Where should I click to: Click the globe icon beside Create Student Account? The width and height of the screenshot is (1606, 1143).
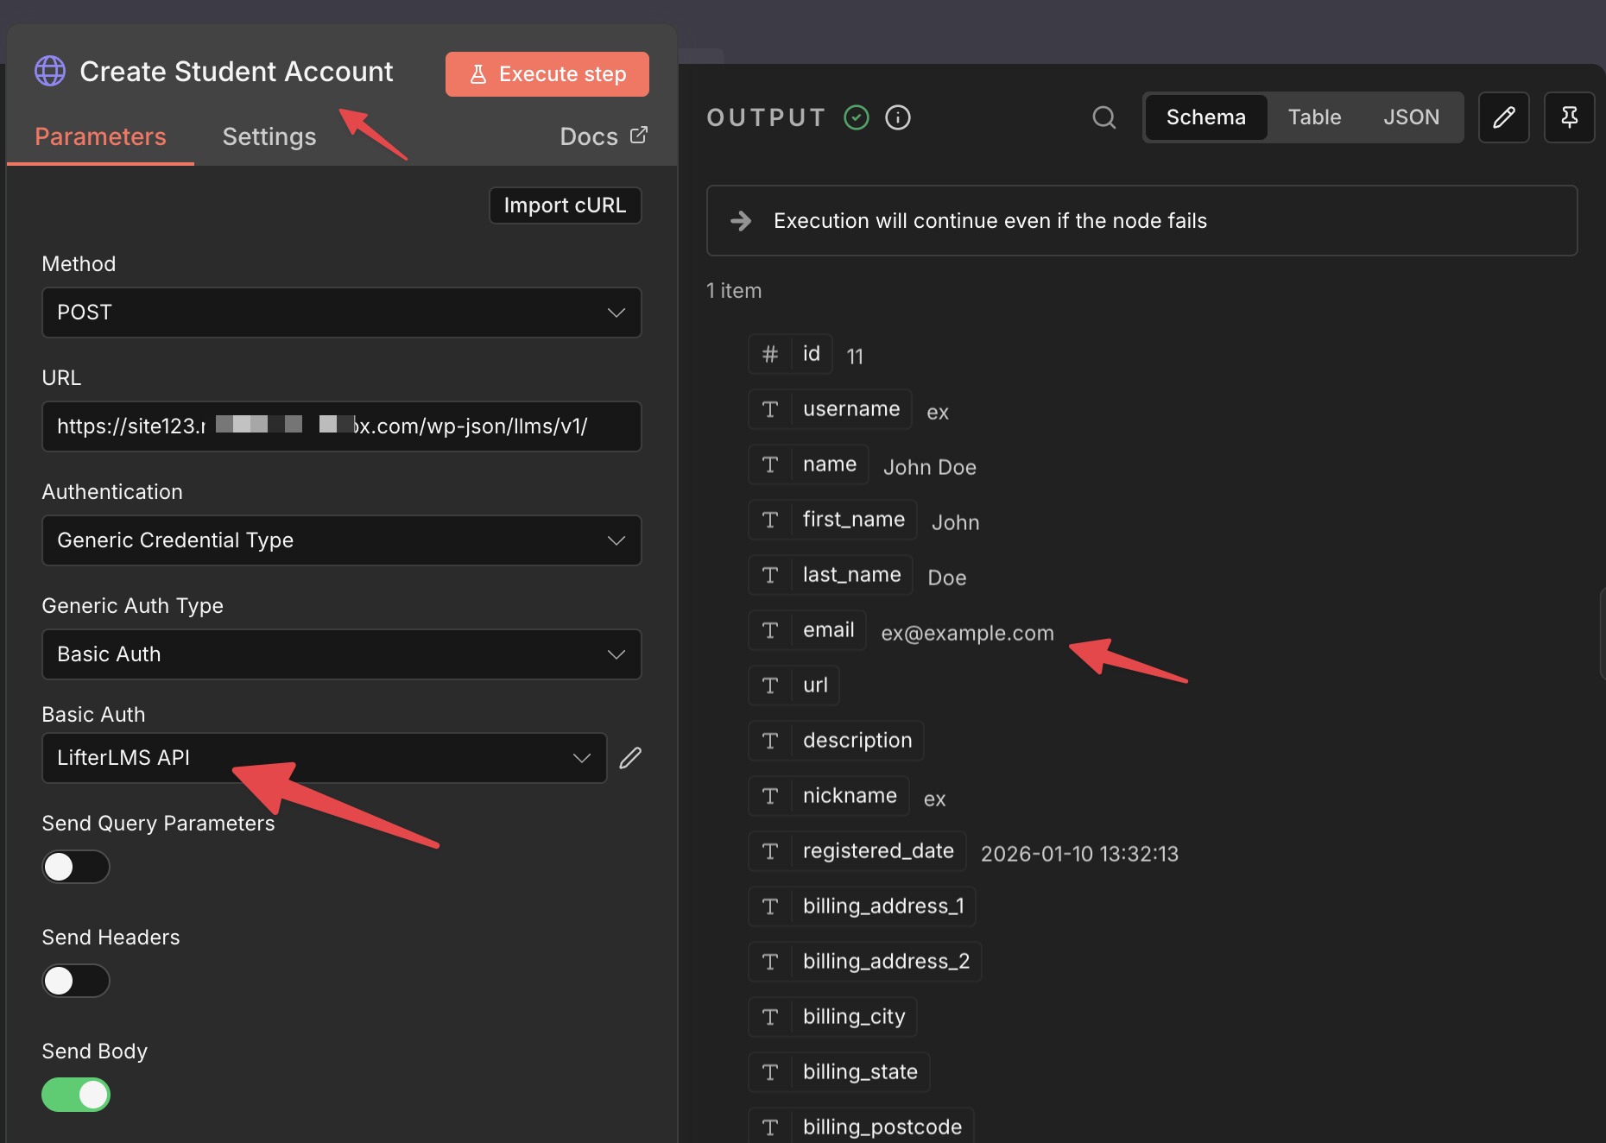point(50,71)
